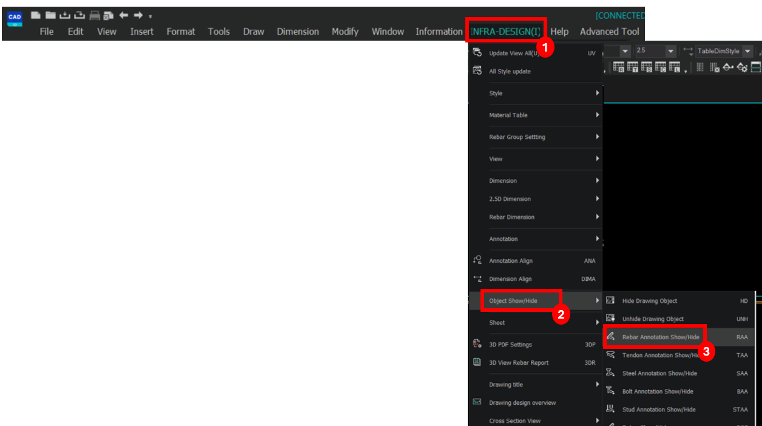The height and width of the screenshot is (426, 762).
Task: Expand the Rebar Dimension submenu
Action: [x=536, y=217]
